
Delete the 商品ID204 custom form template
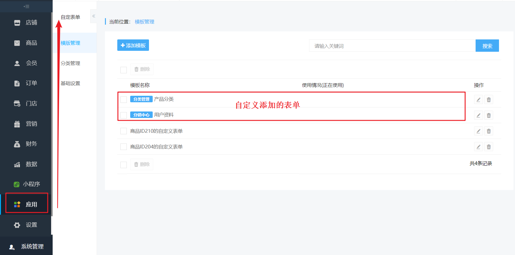click(489, 147)
